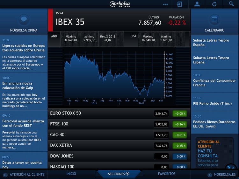Image resolution: width=239 pixels, height=179 pixels.
Task: Click the variación -0,22 % value
Action: click(177, 23)
